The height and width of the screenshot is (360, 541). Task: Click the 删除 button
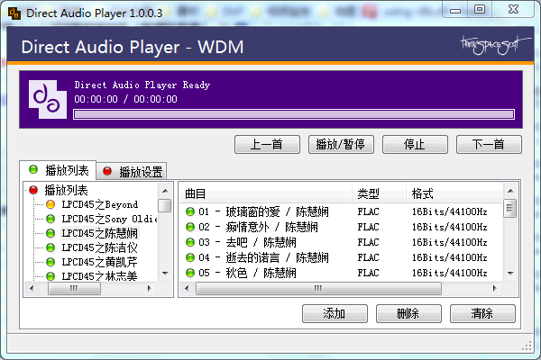pos(408,313)
